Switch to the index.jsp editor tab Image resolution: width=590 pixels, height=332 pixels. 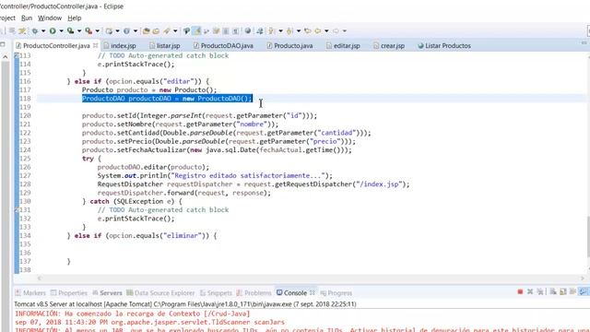[120, 45]
